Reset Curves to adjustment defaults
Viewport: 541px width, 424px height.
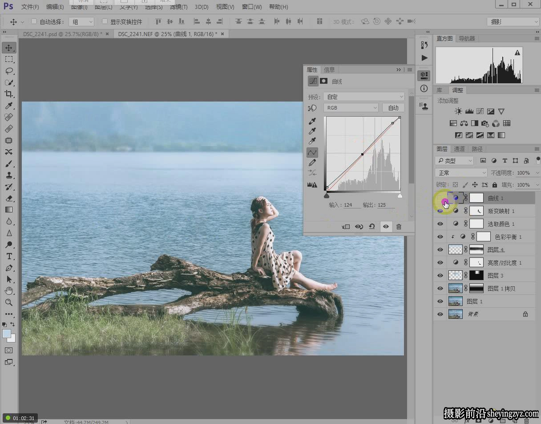[x=372, y=227]
